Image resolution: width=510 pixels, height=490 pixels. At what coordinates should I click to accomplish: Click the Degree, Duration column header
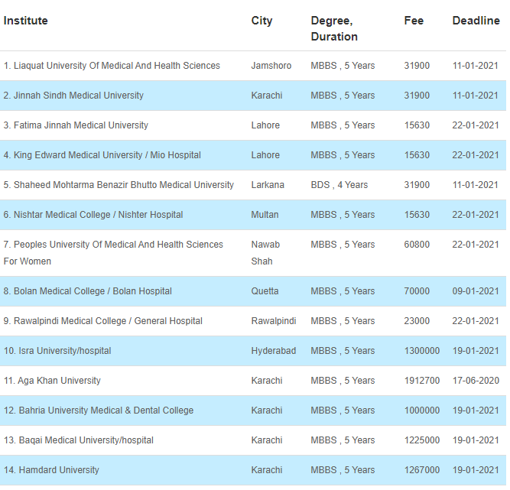[334, 28]
